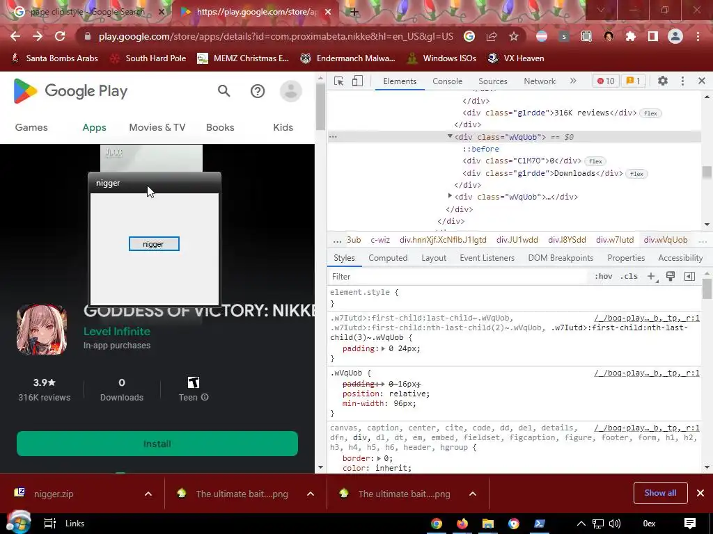The width and height of the screenshot is (713, 534).
Task: Toggle the computed styles sidebar icon
Action: click(689, 276)
